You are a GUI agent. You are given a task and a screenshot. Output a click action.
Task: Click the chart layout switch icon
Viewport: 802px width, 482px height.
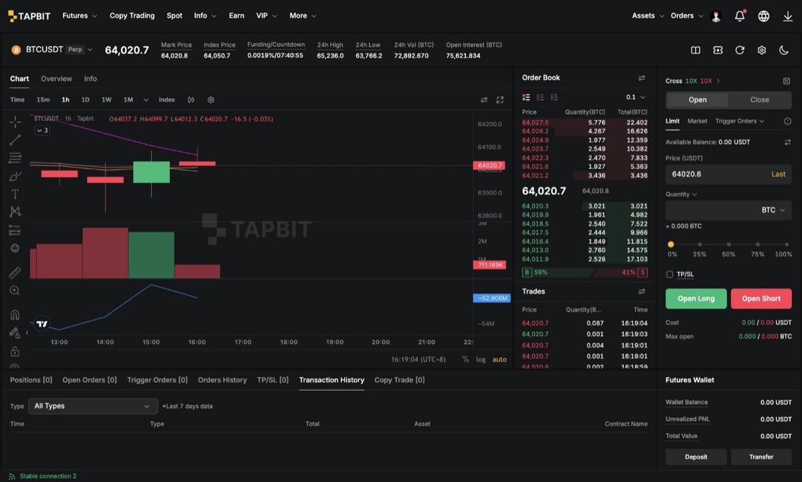[x=484, y=100]
